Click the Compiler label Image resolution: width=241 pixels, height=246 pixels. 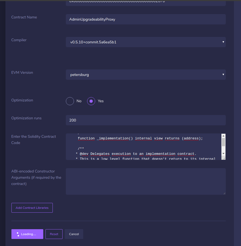pyautogui.click(x=19, y=40)
